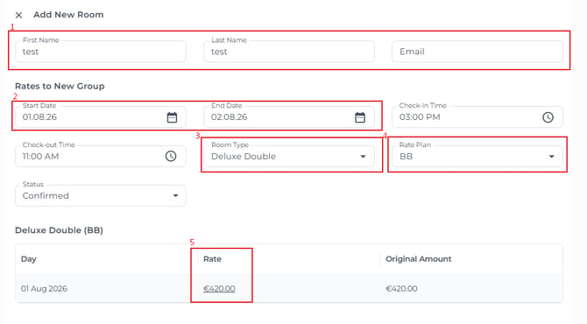This screenshot has width=587, height=324.
Task: Select the Start Date value 01.08.26
Action: 39,117
